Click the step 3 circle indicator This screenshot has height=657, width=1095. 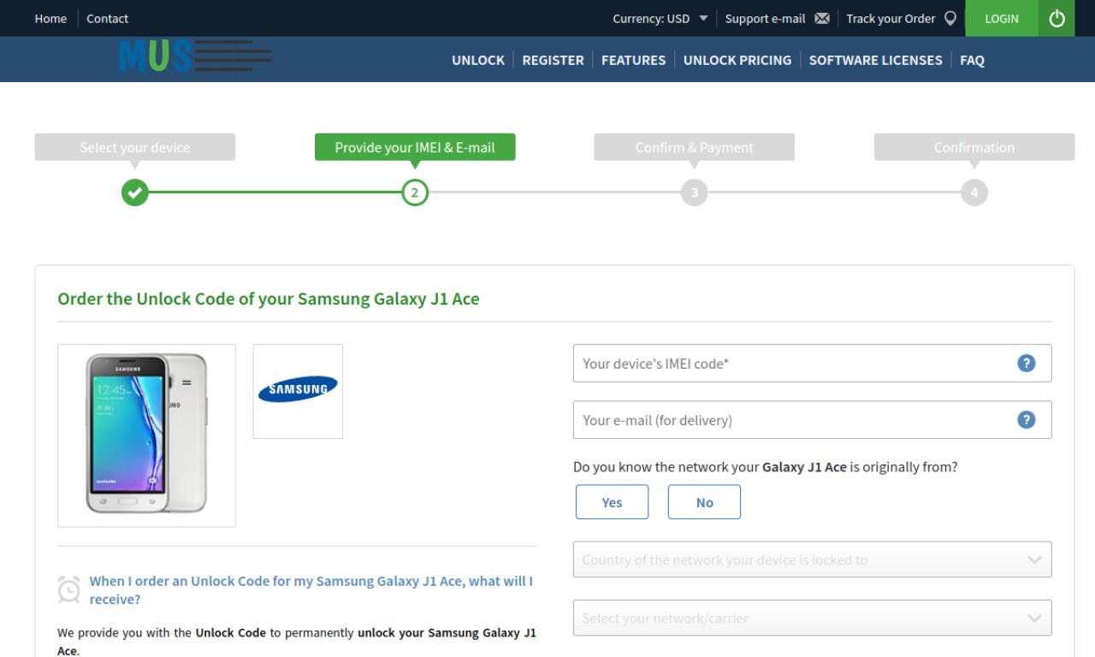pyautogui.click(x=695, y=192)
